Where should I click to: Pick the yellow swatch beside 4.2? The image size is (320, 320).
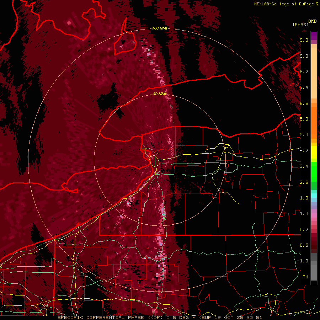point(314,152)
